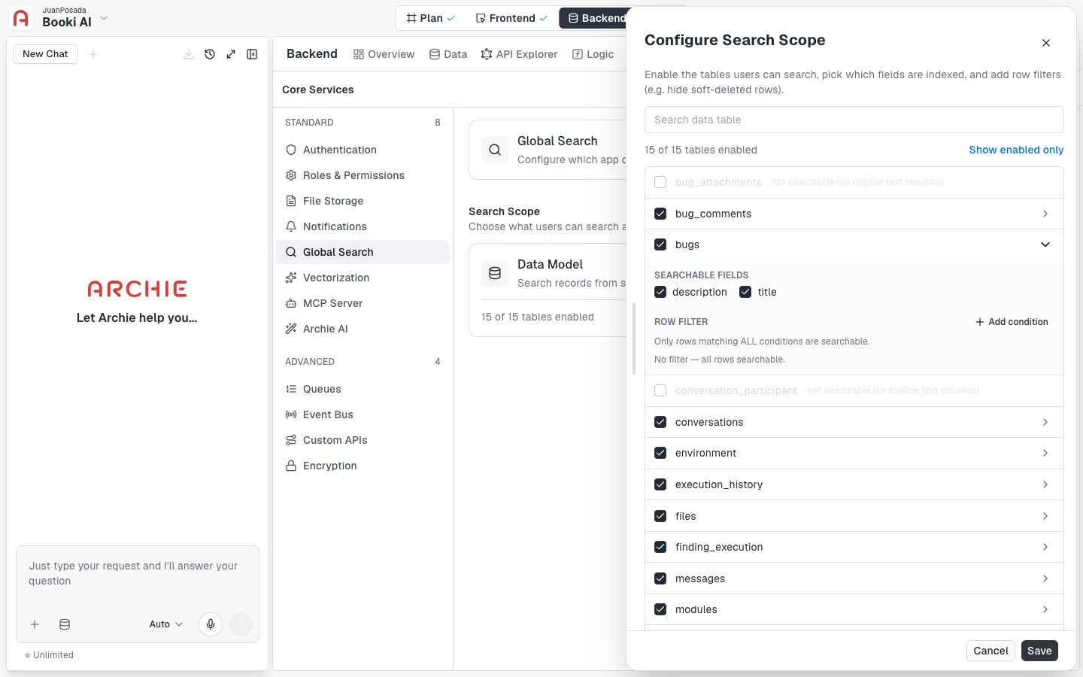Open the chat history icon

[x=210, y=54]
